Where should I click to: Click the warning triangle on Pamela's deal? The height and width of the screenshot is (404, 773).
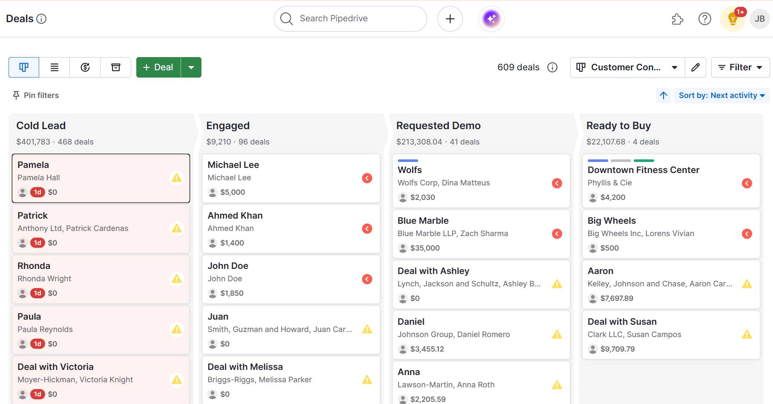tap(176, 179)
